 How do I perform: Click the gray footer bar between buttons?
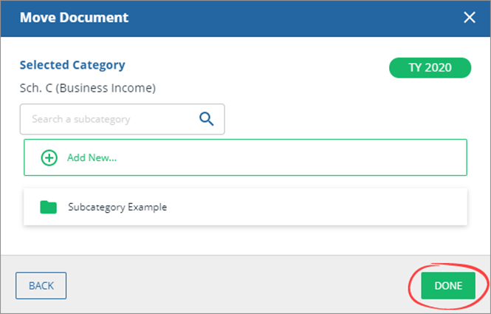pos(236,285)
